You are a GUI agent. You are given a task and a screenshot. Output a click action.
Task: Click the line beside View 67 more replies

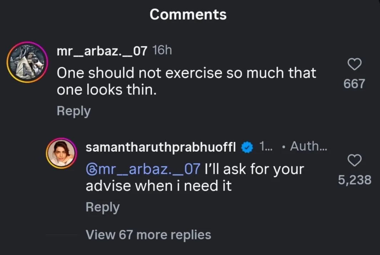coord(61,235)
